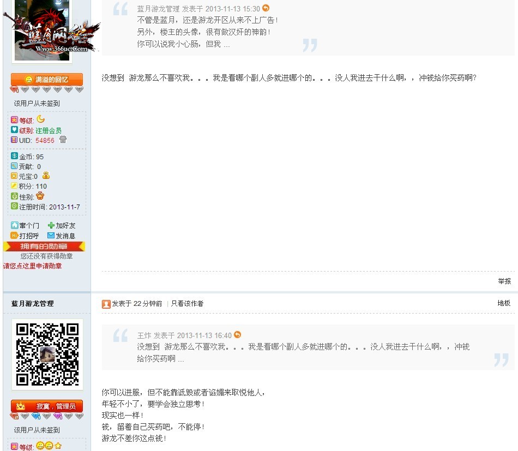Click the QR code avatar image
The image size is (518, 451).
47,354
